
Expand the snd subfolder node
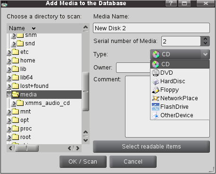14,43
